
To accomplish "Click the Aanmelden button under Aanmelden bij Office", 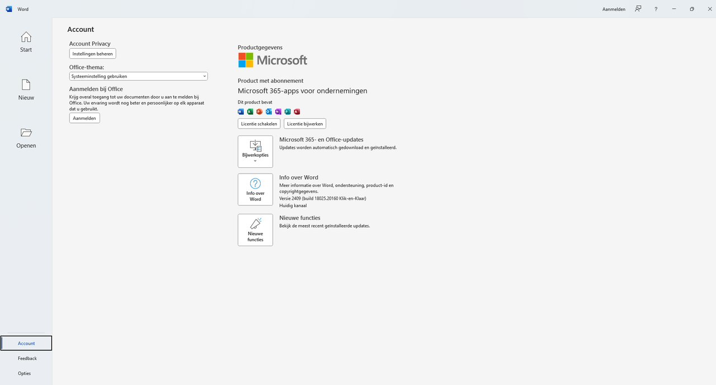I will [84, 118].
